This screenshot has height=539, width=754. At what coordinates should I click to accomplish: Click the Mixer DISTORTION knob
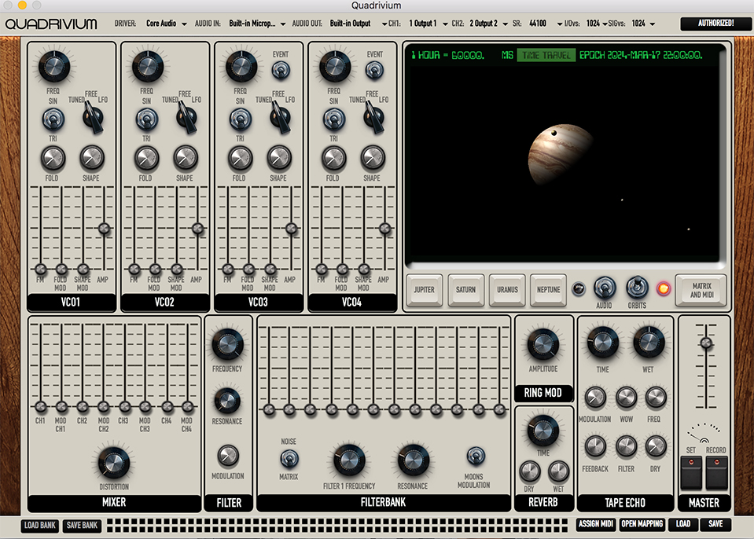pos(114,463)
